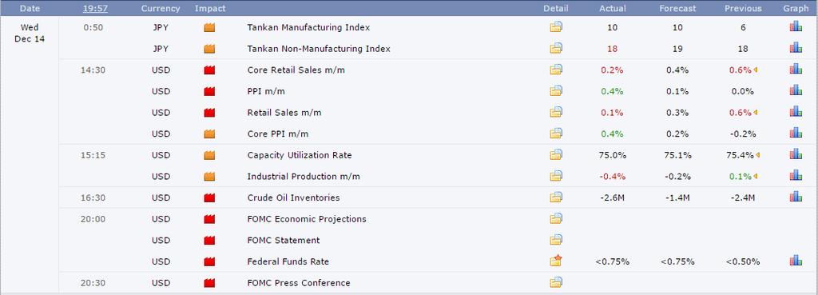This screenshot has width=818, height=295.
Task: Open graph icon for Core Retail Sales m/m
Action: pyautogui.click(x=795, y=69)
